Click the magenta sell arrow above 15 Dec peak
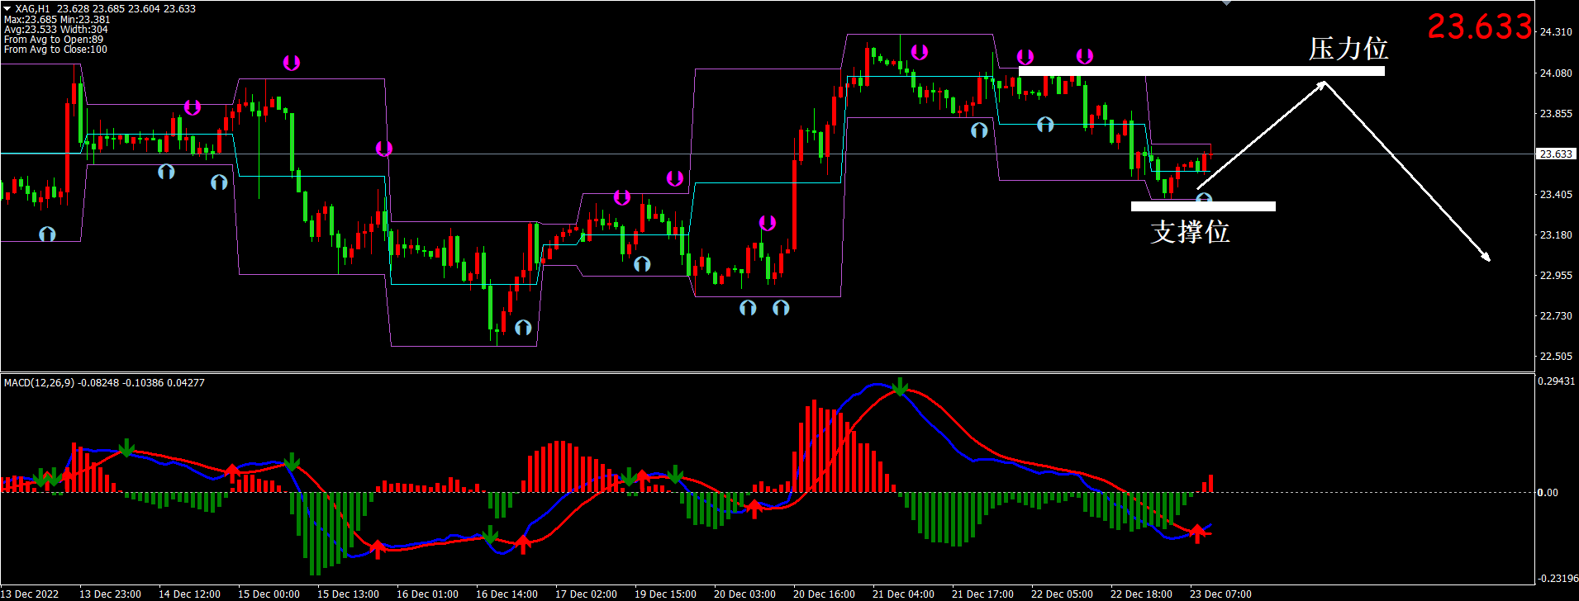1579x601 pixels. click(291, 63)
